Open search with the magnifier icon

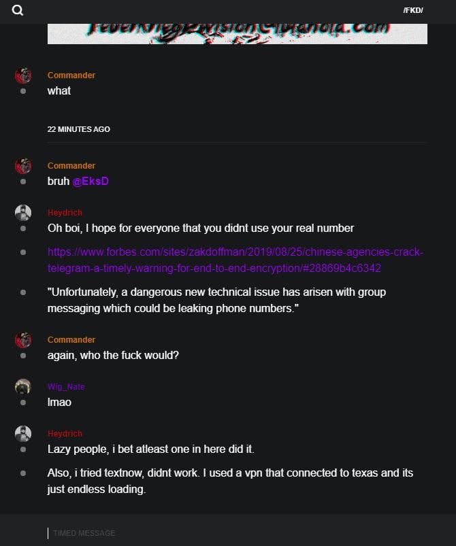point(18,10)
